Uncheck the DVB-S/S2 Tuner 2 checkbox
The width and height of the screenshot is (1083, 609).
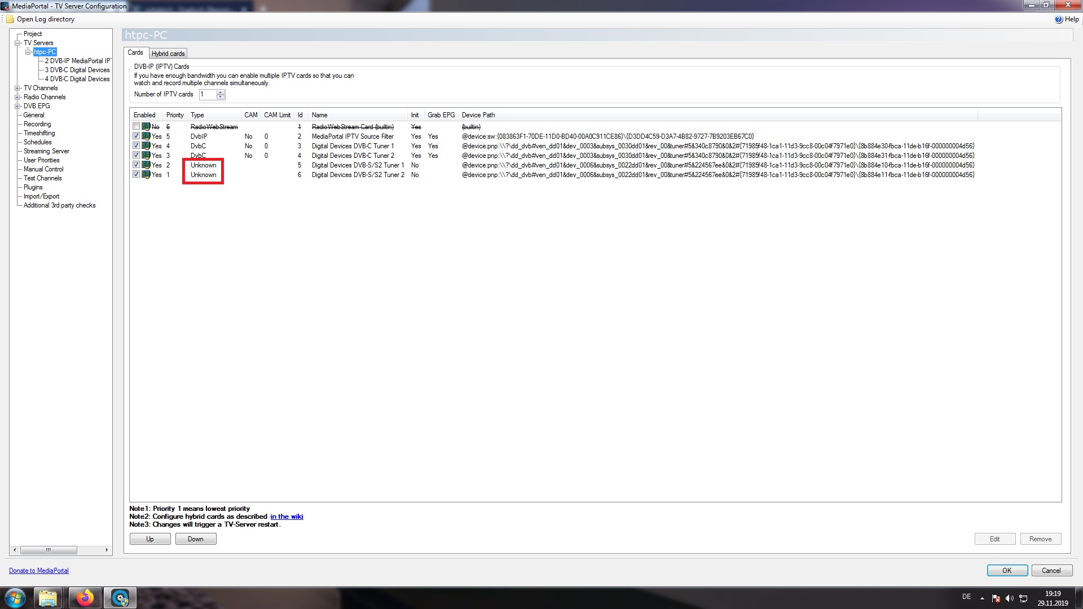click(136, 174)
